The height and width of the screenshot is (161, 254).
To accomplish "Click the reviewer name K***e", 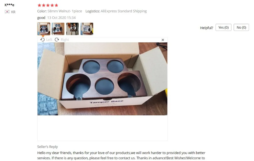I will point(9,5).
